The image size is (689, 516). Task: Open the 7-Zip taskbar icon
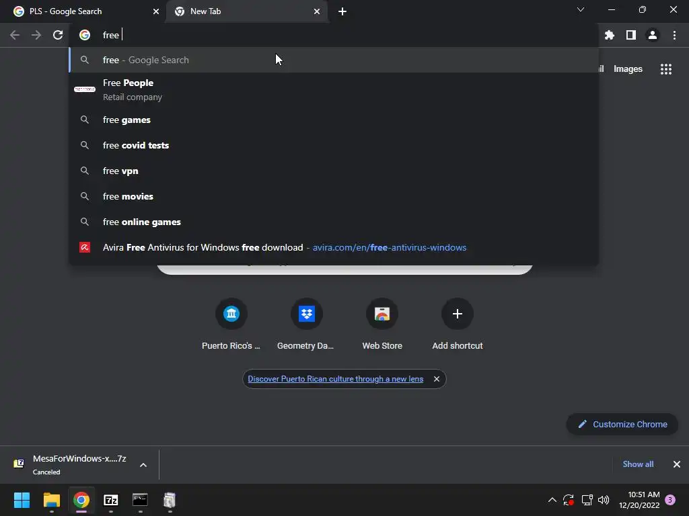(111, 500)
